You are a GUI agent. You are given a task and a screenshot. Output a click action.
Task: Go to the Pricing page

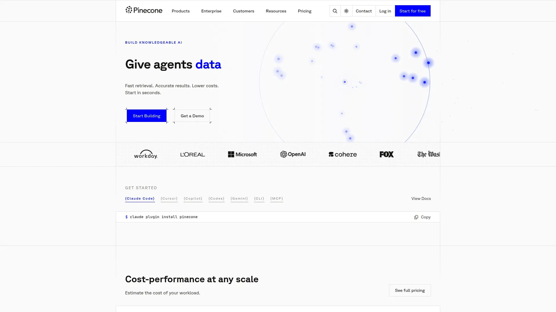coord(305,11)
